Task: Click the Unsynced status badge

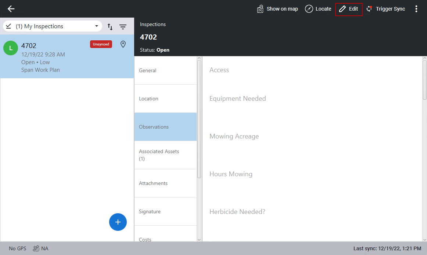Action: coord(101,44)
